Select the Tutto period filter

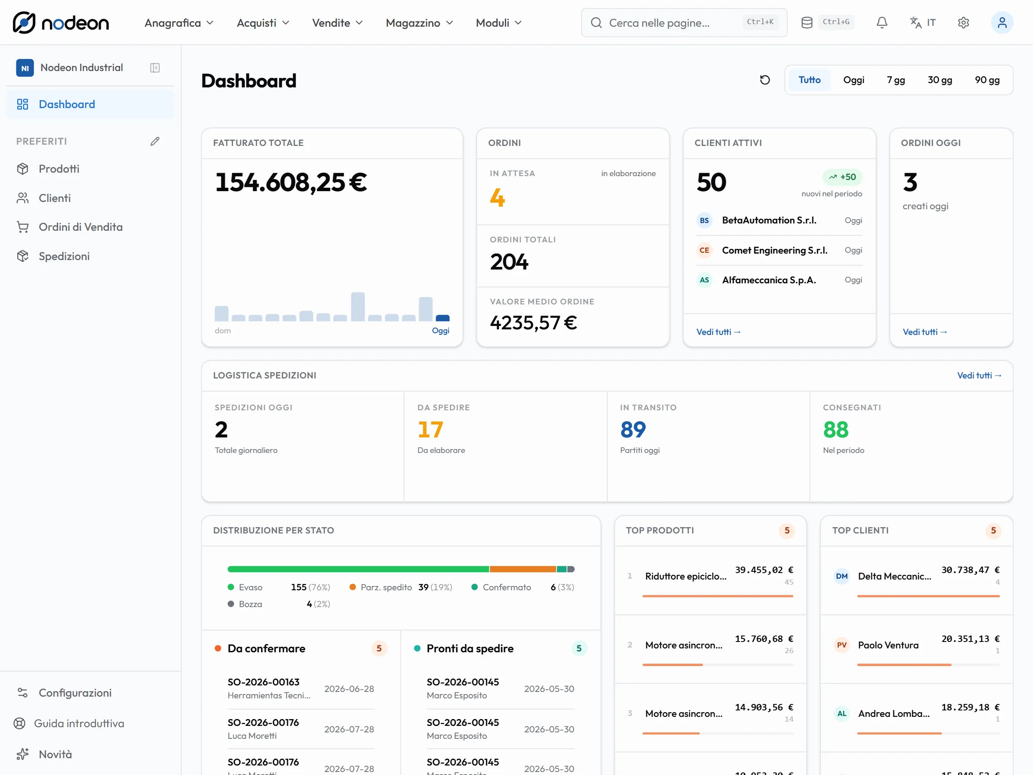tap(809, 80)
